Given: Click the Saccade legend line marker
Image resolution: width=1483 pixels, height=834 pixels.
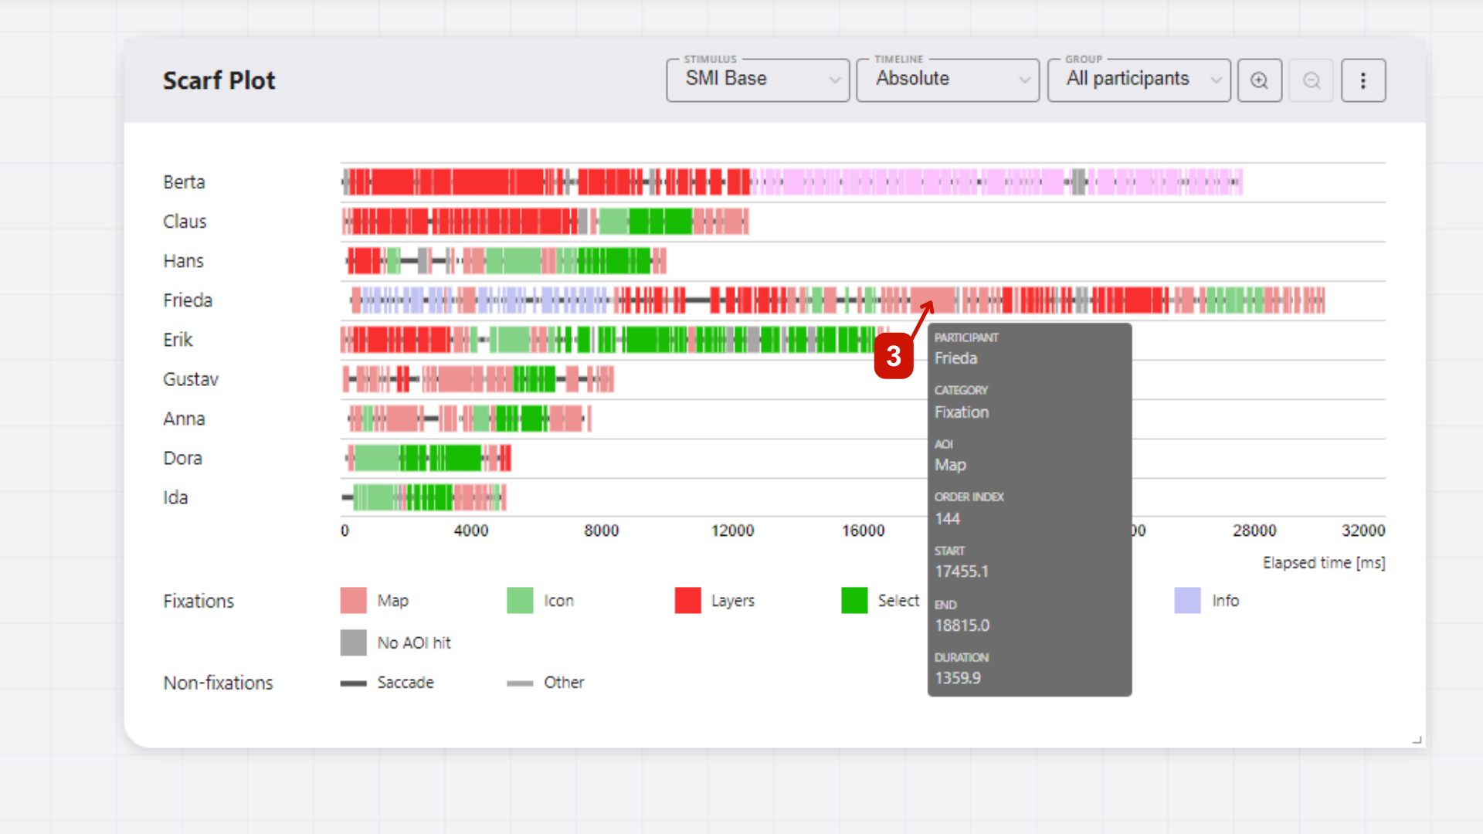Looking at the screenshot, I should coord(352,683).
